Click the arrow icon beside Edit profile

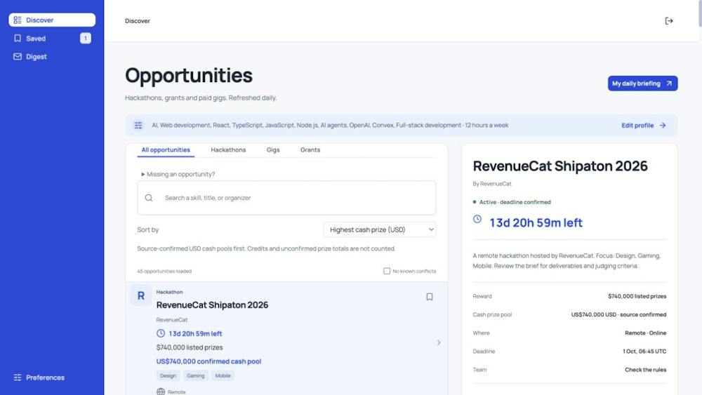coord(663,126)
